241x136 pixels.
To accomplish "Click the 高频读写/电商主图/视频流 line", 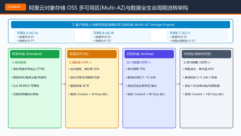I will 29,77.
